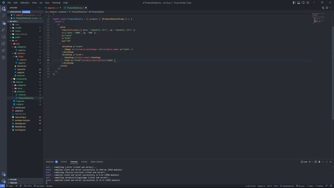Open the Terminal menu
This screenshot has width=334, height=188.
pyautogui.click(x=56, y=3)
